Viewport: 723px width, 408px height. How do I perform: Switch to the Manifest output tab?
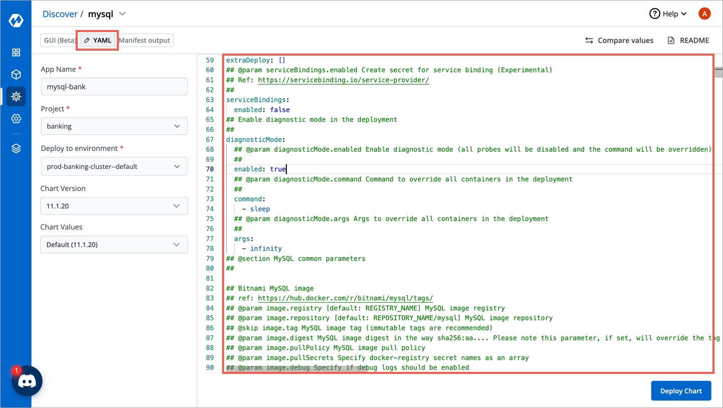coord(145,40)
